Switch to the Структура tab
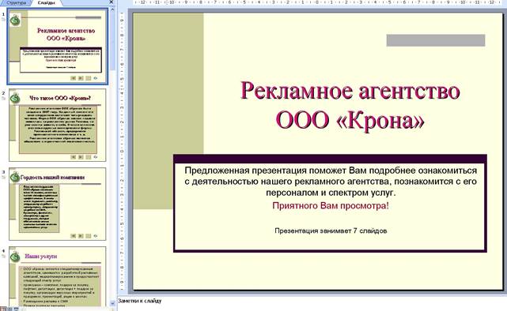The height and width of the screenshot is (311, 507). (16, 2)
